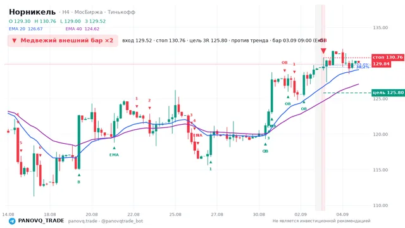405x228 pixels.
Task: Click the '04.09' date axis label
Action: pyautogui.click(x=342, y=214)
